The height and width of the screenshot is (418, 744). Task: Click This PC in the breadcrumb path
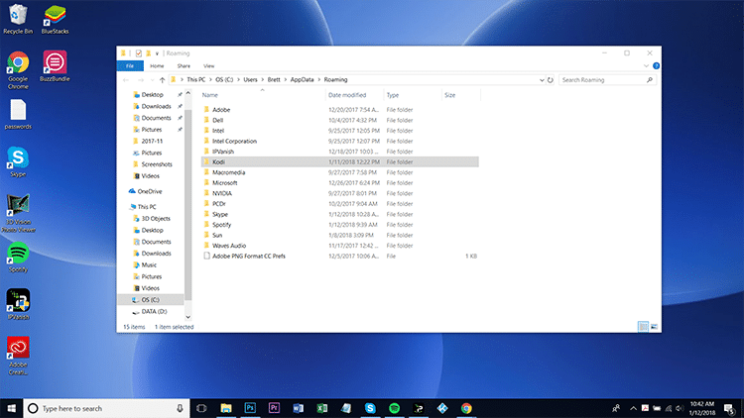point(196,79)
